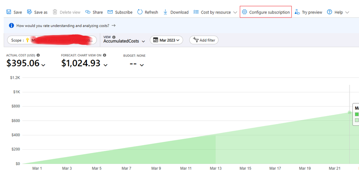
Task: Expand the Help menu chevron
Action: tap(347, 12)
